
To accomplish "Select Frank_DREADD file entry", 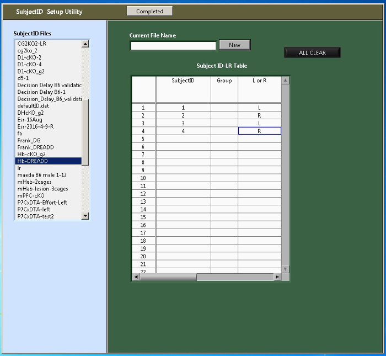I will click(49, 147).
